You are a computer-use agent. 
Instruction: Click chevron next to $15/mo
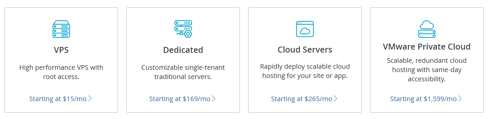[90, 99]
